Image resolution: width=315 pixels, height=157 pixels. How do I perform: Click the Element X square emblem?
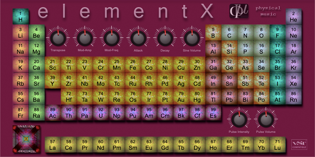pyautogui.click(x=26, y=139)
